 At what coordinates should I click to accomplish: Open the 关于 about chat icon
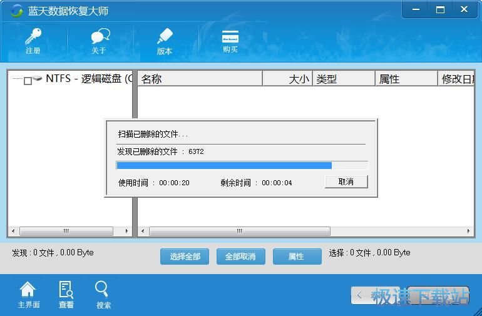coord(100,41)
